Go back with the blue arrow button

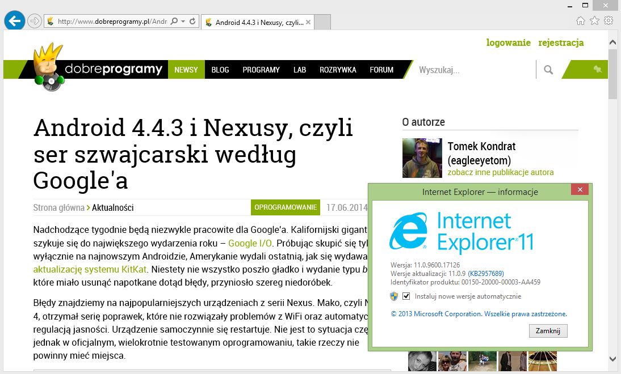[15, 20]
